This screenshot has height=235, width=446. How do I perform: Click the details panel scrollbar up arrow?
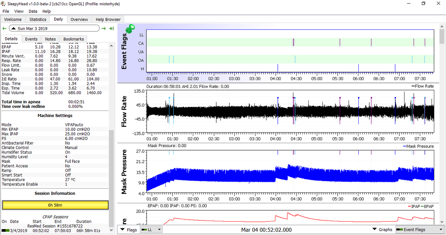pyautogui.click(x=111, y=46)
